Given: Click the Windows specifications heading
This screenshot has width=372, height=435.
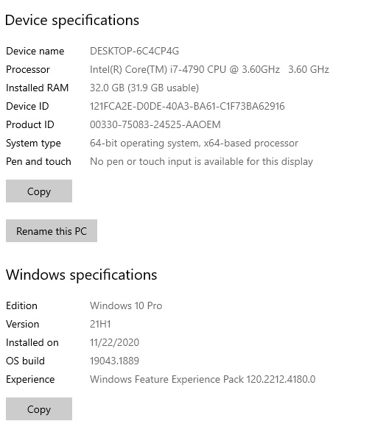Looking at the screenshot, I should [81, 275].
